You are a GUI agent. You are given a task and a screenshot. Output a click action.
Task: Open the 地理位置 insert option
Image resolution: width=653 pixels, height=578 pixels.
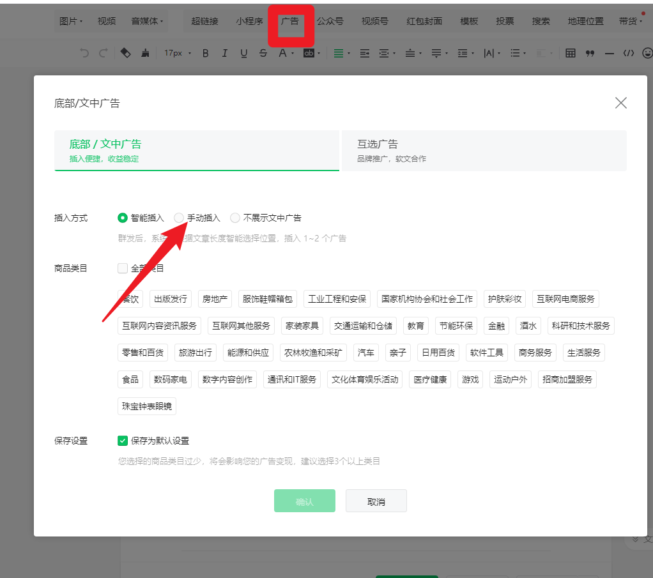585,21
